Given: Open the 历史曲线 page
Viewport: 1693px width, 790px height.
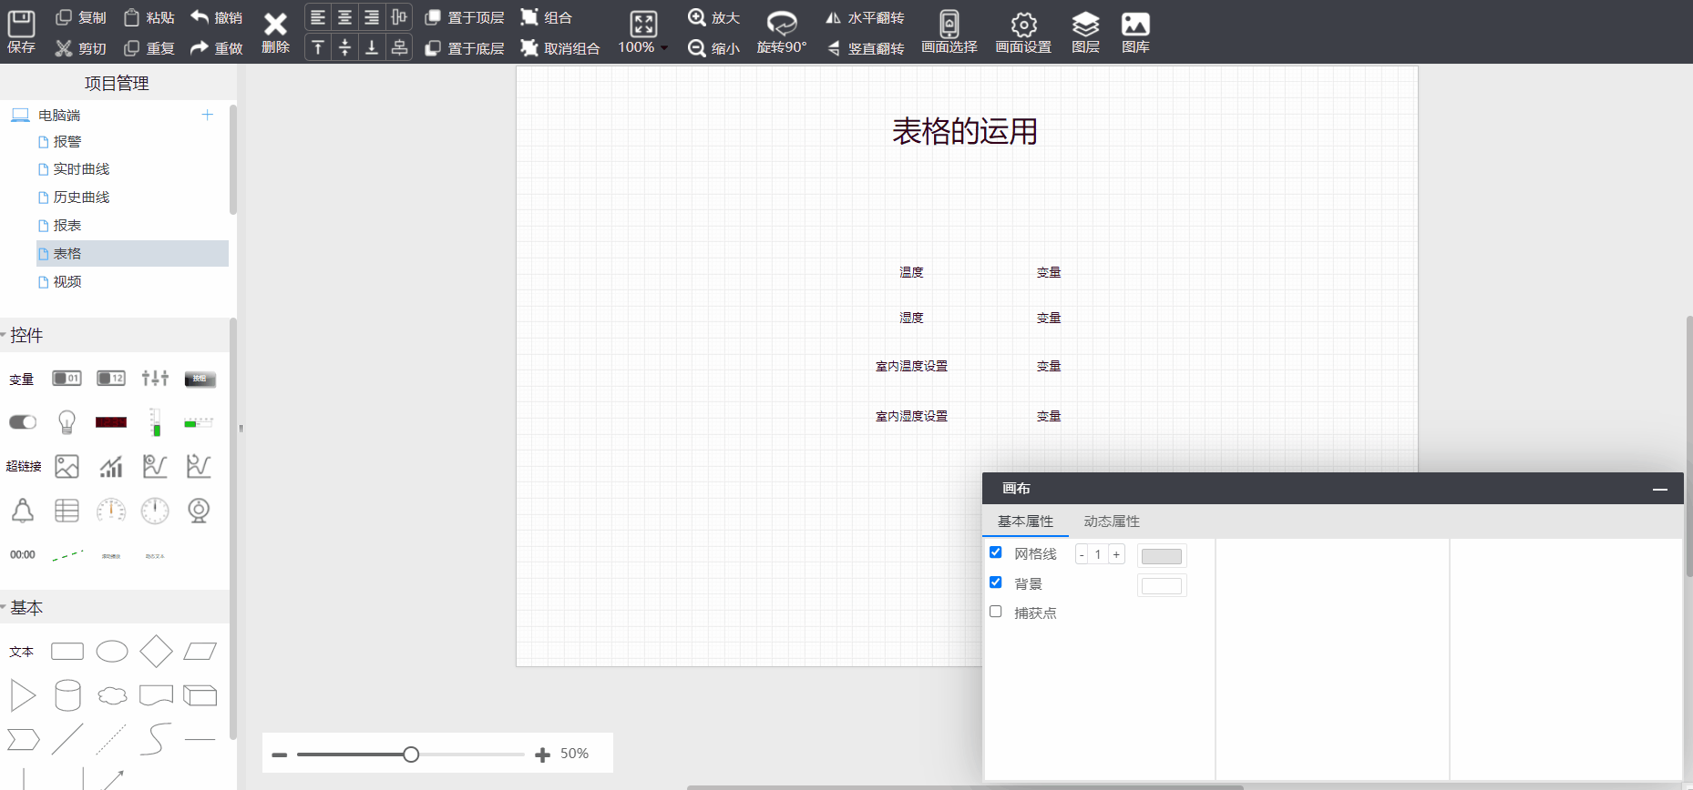Looking at the screenshot, I should click(81, 197).
